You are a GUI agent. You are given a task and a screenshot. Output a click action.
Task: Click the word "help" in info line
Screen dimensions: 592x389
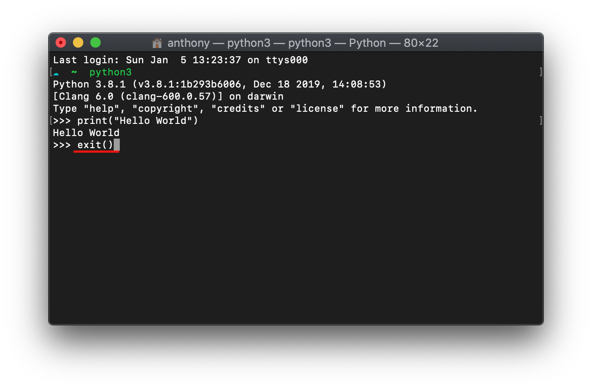pyautogui.click(x=101, y=109)
